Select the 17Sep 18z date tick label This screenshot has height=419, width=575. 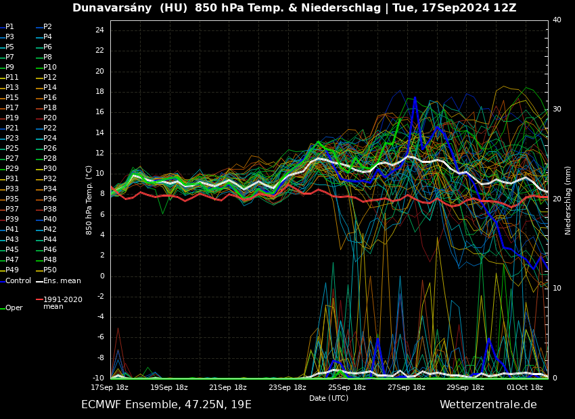110,388
